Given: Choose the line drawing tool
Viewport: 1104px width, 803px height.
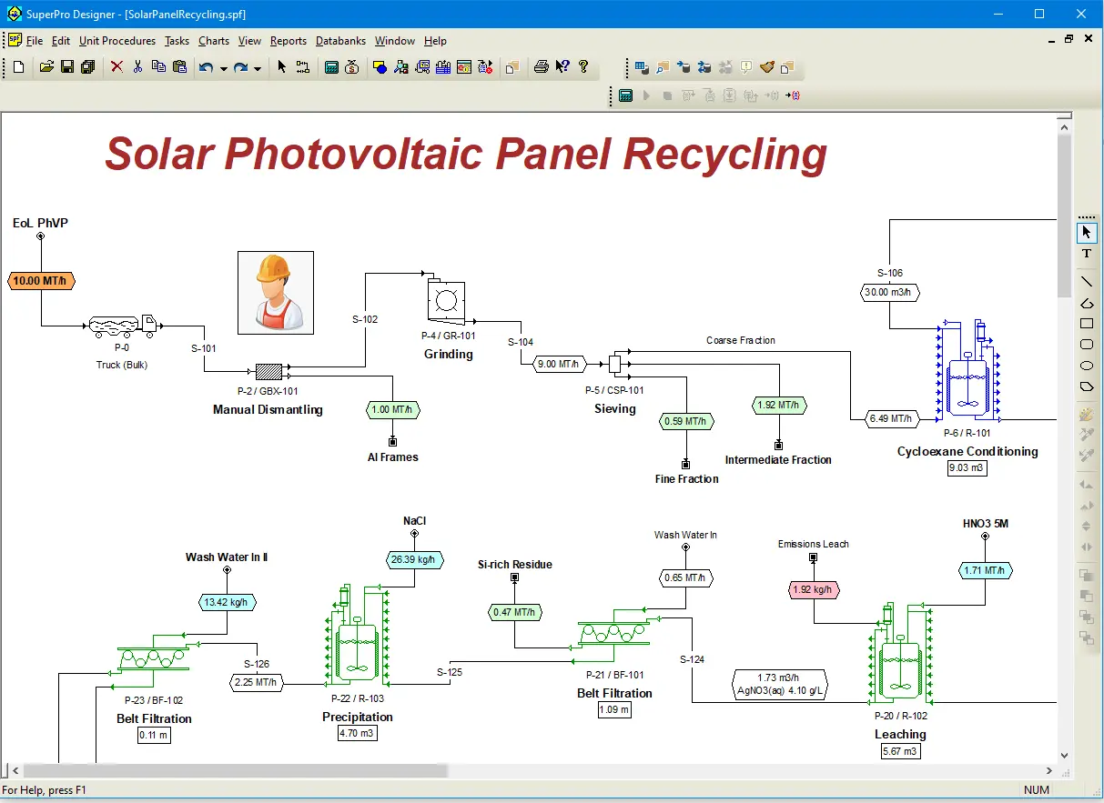Looking at the screenshot, I should point(1087,282).
